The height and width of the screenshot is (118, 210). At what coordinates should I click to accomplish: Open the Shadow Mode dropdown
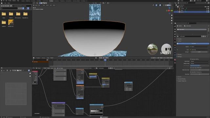coord(199,63)
